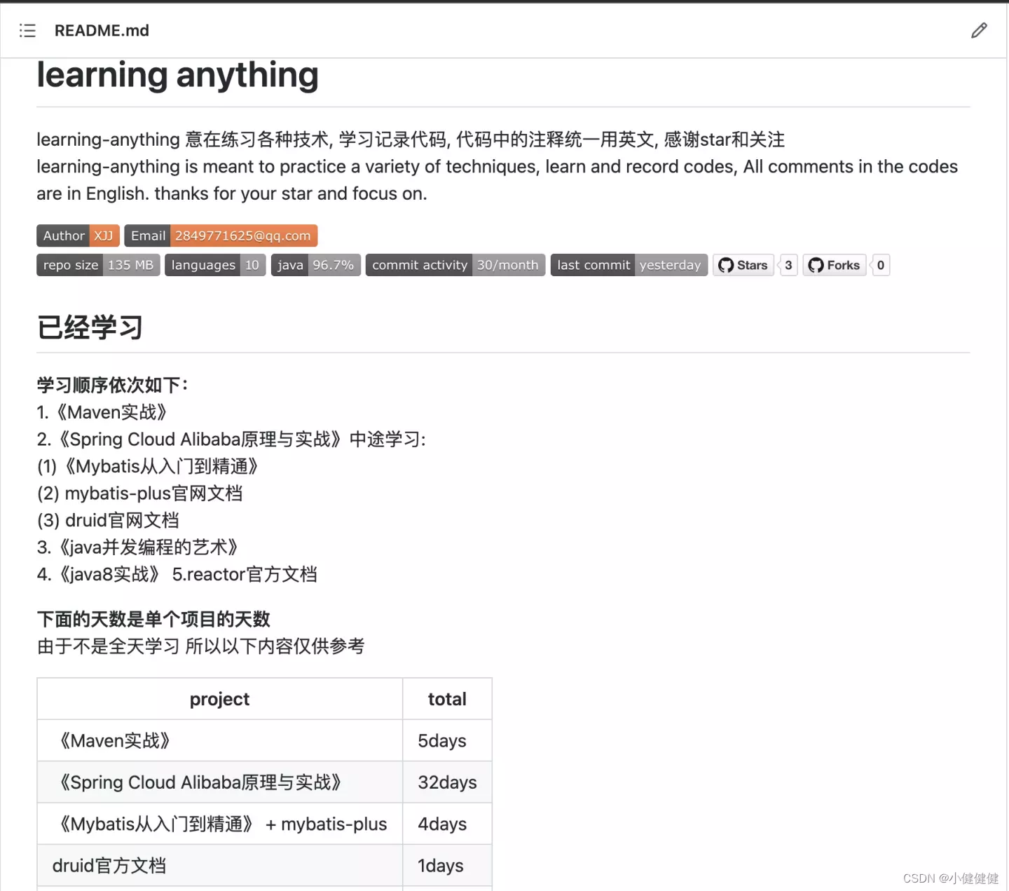Image resolution: width=1009 pixels, height=891 pixels.
Task: Click the line 4.《java8实战》 5.reactor官方文档
Action: 177,574
